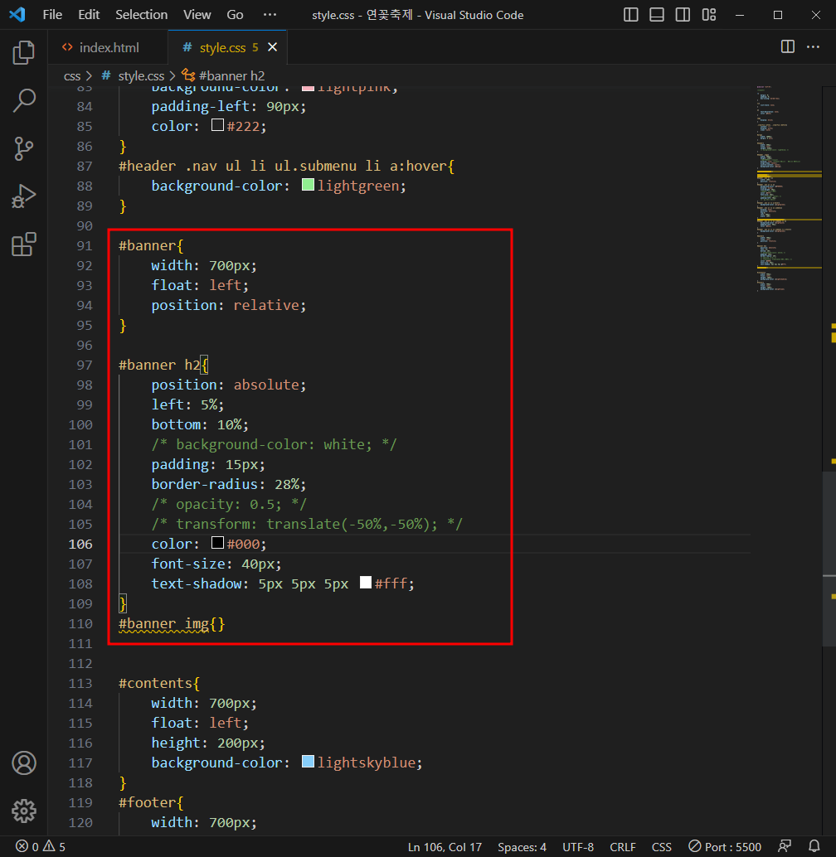Toggle the secondary side bar layout icon
The height and width of the screenshot is (857, 836).
pos(683,15)
